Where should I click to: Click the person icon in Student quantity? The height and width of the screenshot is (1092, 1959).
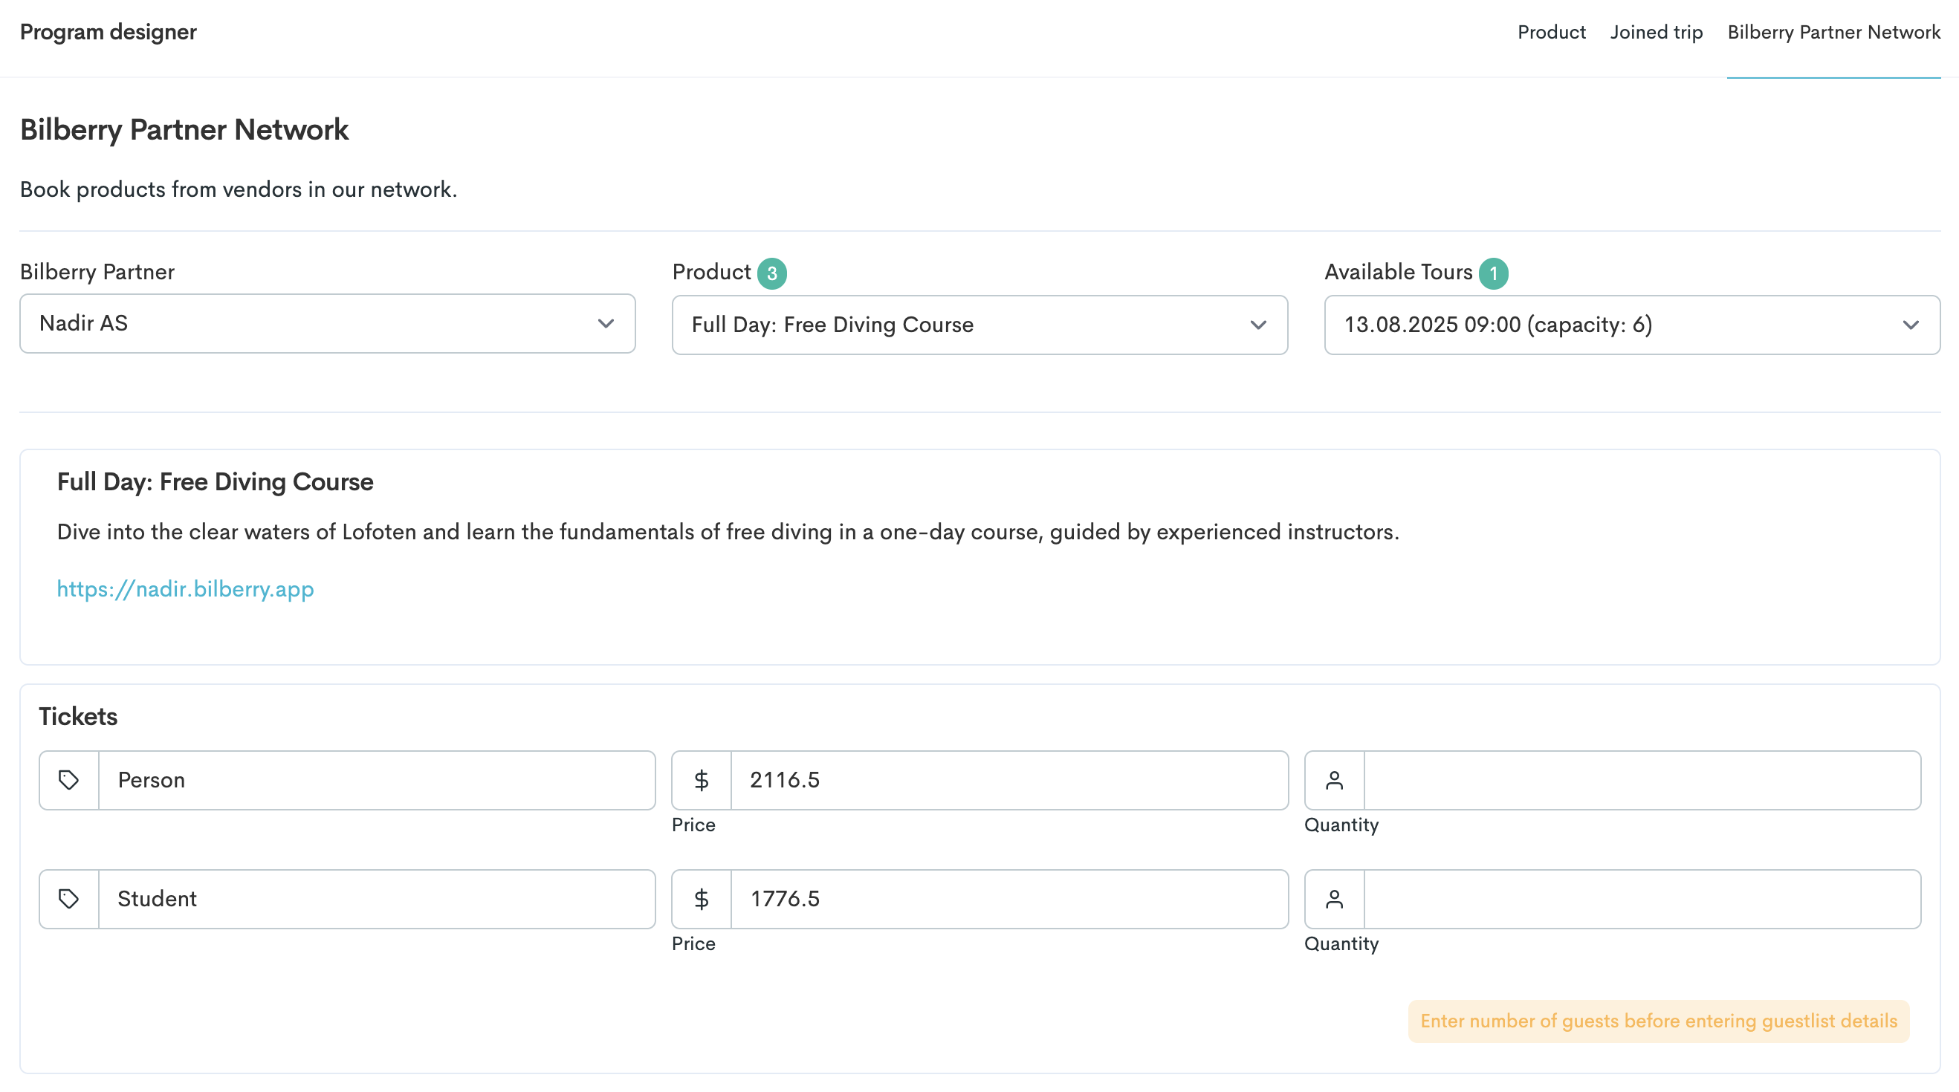[x=1334, y=898]
